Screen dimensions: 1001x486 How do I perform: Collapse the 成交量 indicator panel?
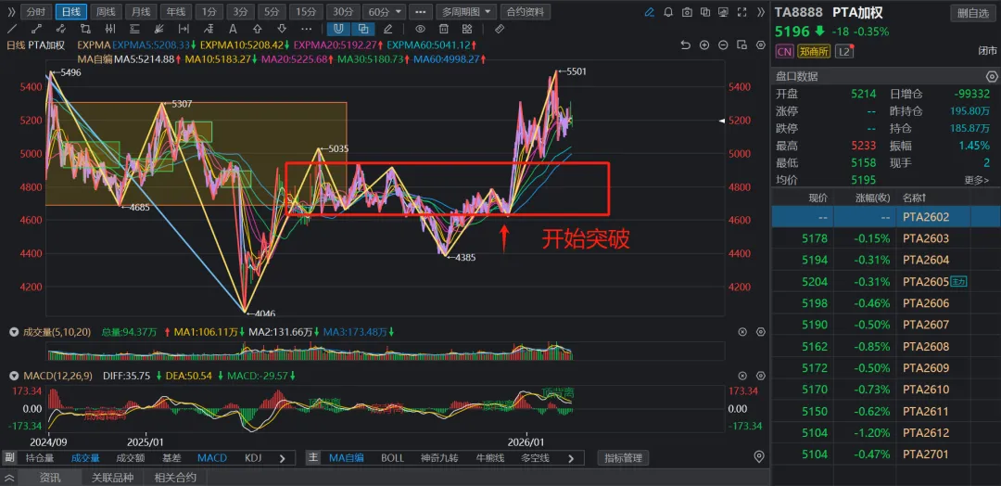pyautogui.click(x=14, y=332)
